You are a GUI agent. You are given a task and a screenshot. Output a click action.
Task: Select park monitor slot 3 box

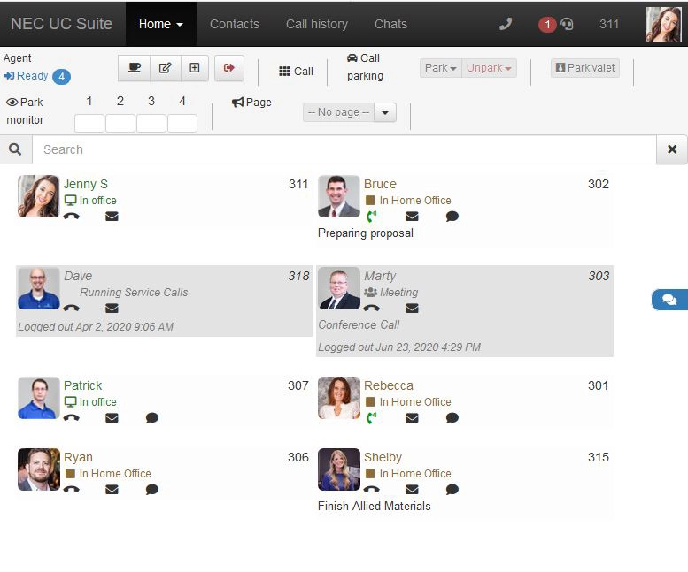click(151, 123)
